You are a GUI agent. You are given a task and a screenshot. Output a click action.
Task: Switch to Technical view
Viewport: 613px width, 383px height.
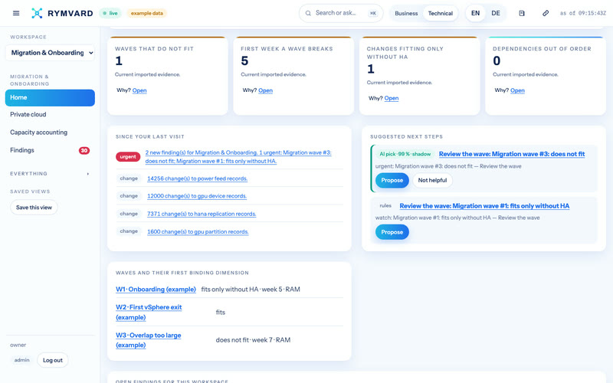point(440,13)
